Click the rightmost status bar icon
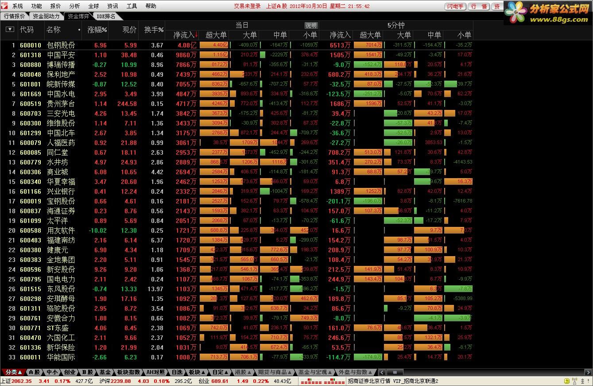Image resolution: width=593 pixels, height=386 pixels. (587, 381)
